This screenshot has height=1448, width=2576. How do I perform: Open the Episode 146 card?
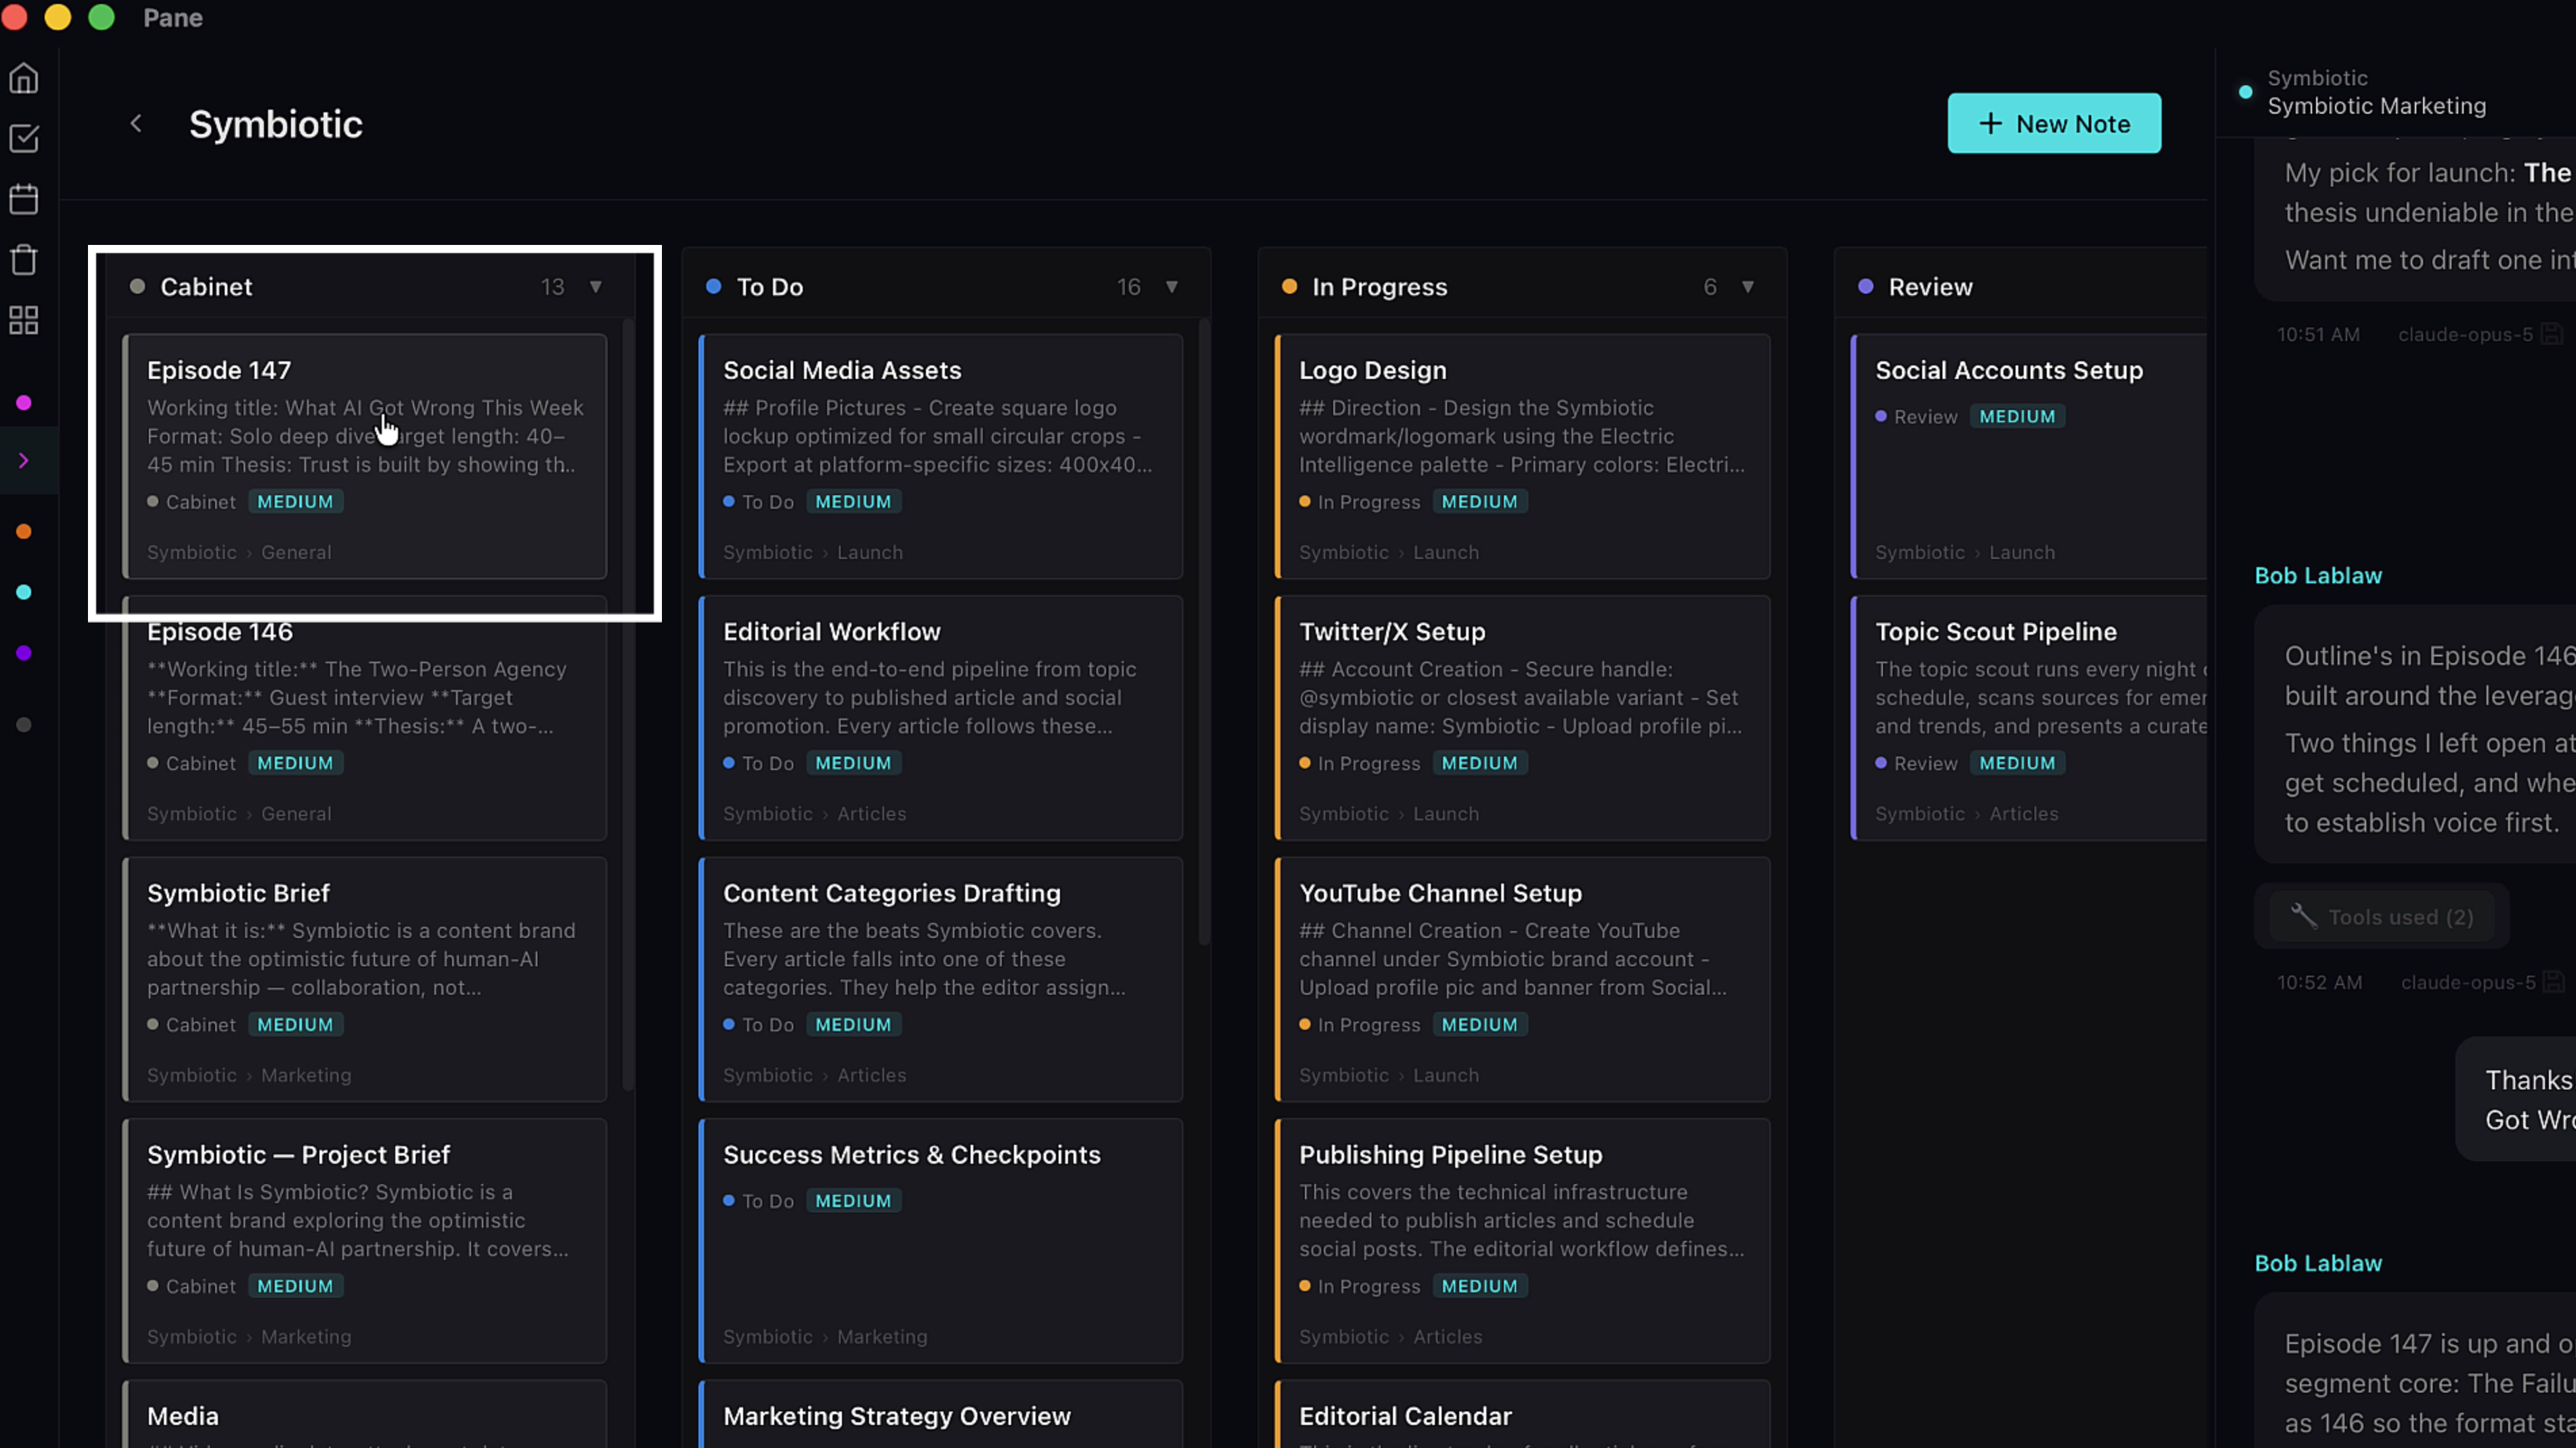tap(365, 718)
